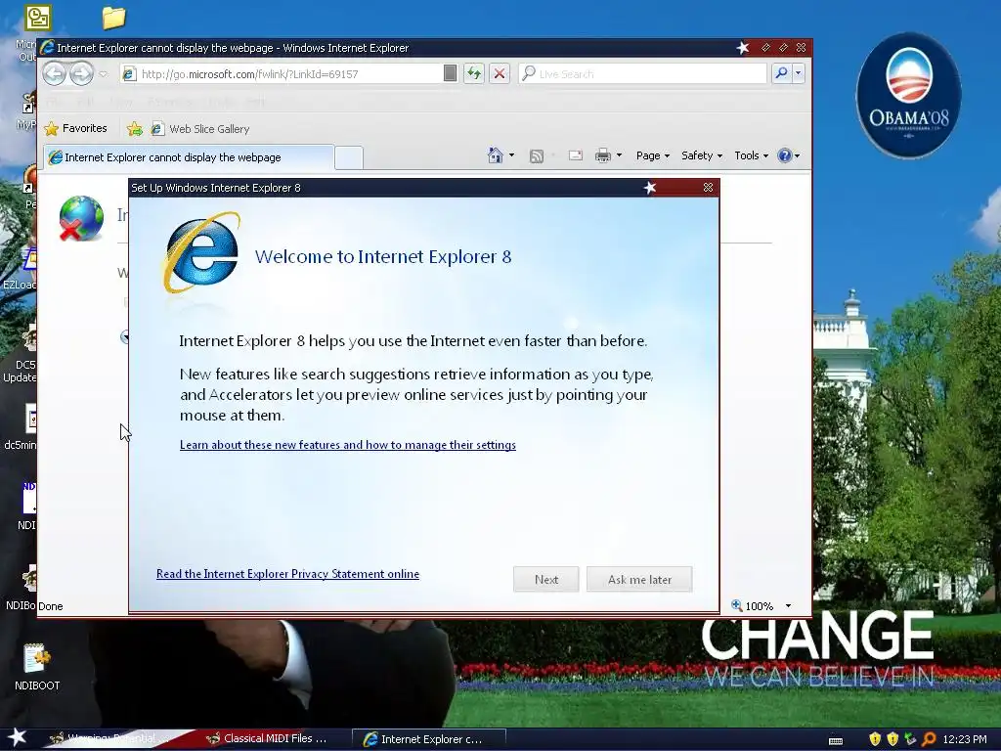Click the star icon in setup dialog titlebar
This screenshot has width=1001, height=751.
tap(650, 187)
